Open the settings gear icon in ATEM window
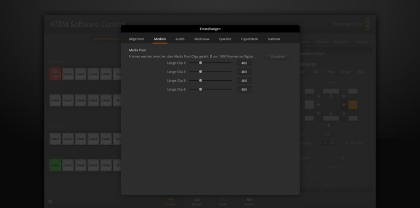 click(x=50, y=201)
